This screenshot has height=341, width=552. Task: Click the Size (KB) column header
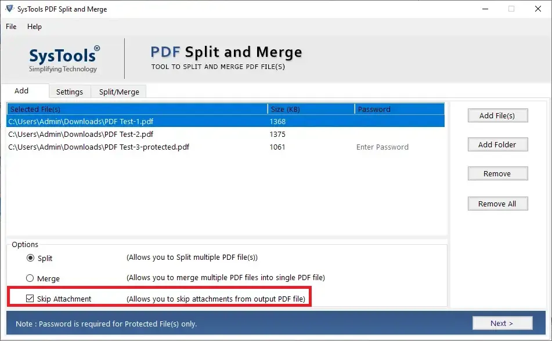311,109
